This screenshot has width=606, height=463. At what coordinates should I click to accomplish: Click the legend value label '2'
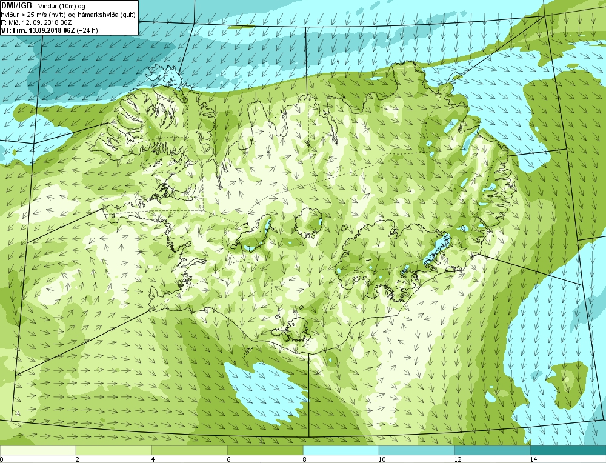pos(78,459)
